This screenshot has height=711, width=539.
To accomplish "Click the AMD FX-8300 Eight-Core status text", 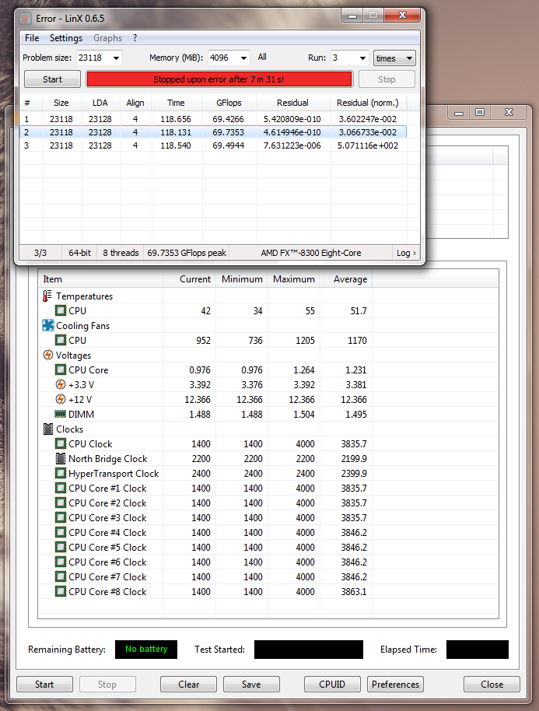I will tap(311, 253).
